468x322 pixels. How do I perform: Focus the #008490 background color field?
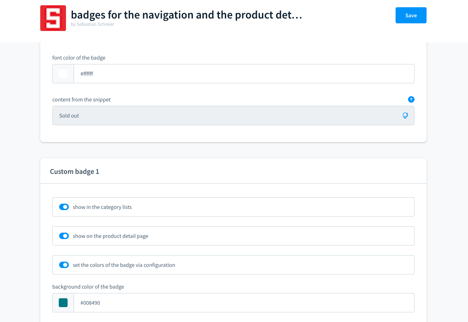click(243, 303)
